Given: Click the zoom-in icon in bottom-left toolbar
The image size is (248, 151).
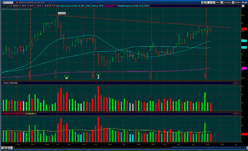Looking at the screenshot, I should point(5,148).
